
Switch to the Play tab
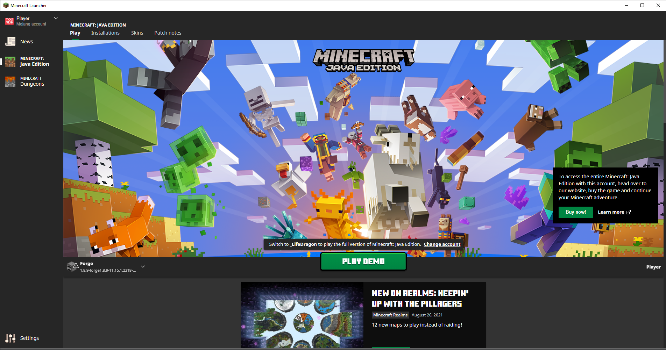[x=75, y=33]
